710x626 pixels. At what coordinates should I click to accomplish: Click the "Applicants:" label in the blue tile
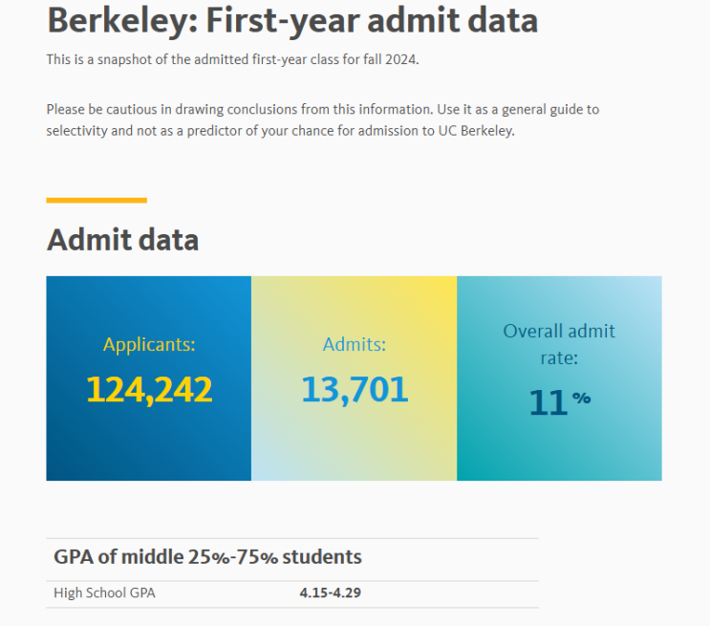[x=148, y=345]
